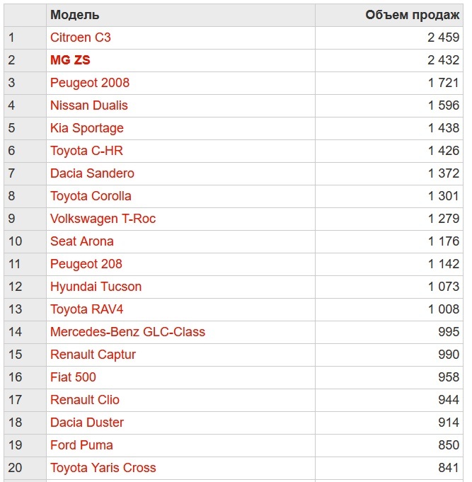Select the Fiat 500 link
472x482 pixels.
pos(73,377)
